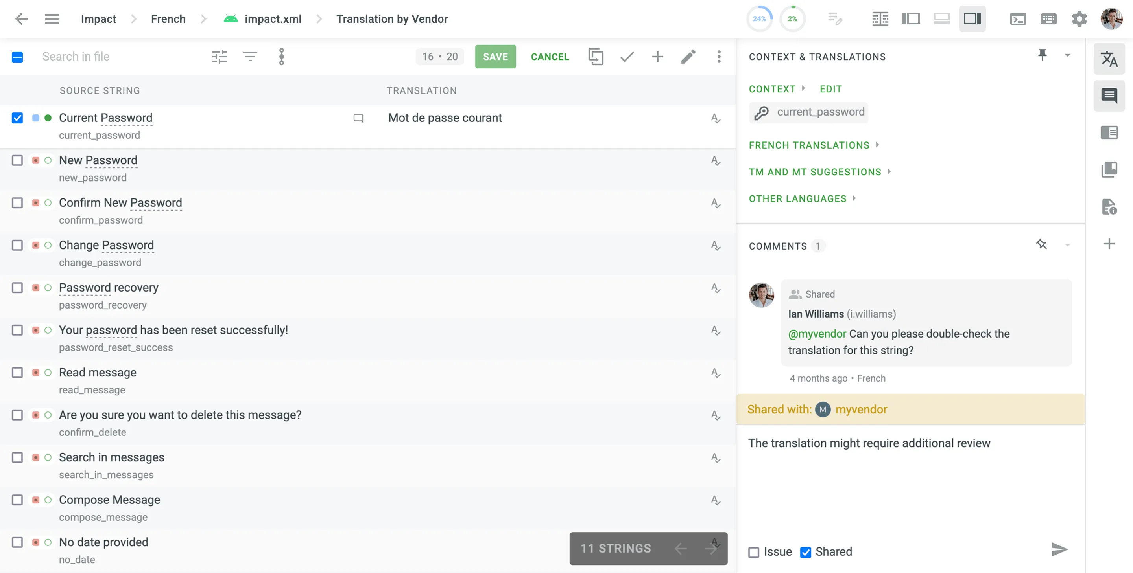Open the terminal console icon
Viewport: 1133px width, 573px height.
click(x=1018, y=18)
